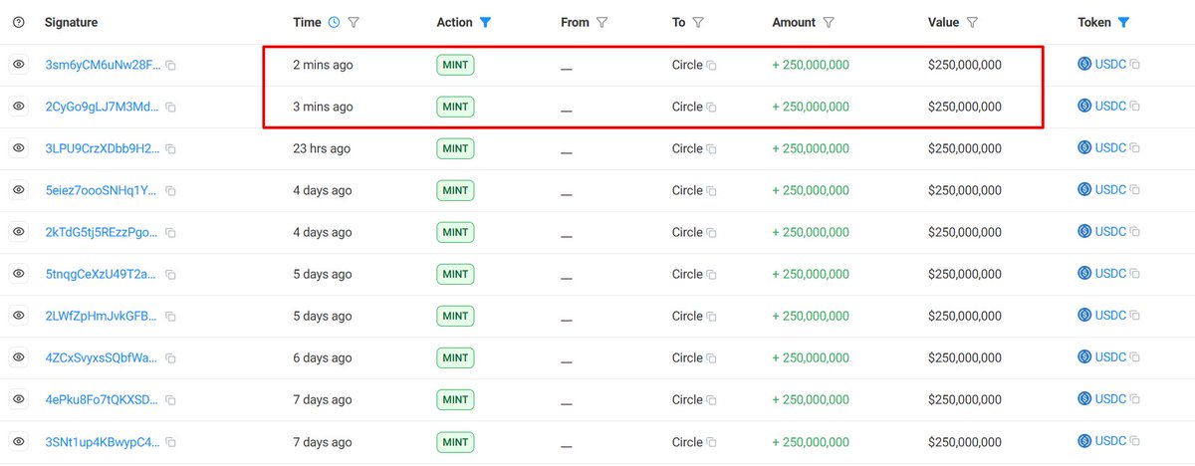
Task: Click the Signature column header
Action: coord(71,22)
